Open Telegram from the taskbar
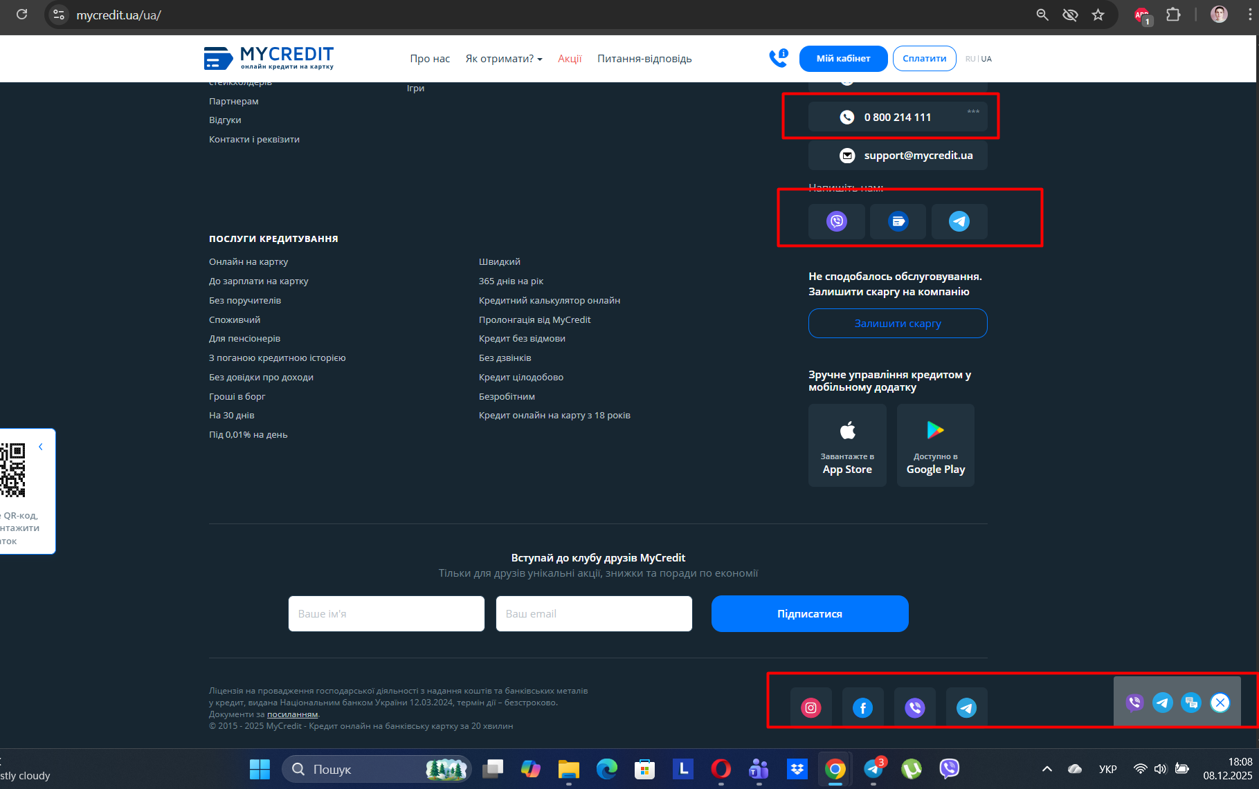The height and width of the screenshot is (789, 1259). pos(873,769)
